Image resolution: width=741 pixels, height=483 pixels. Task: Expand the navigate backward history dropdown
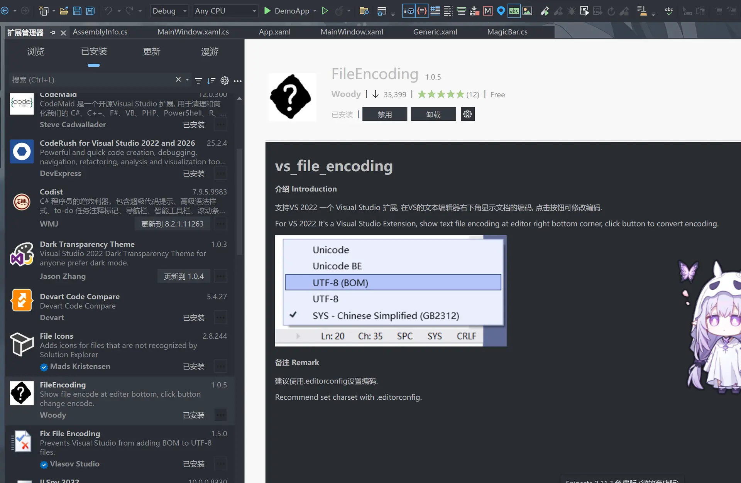[x=15, y=11]
